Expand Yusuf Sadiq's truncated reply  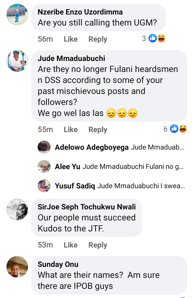click(141, 186)
